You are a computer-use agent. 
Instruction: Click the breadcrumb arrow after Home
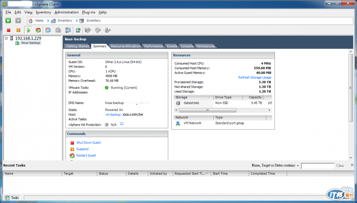click(x=48, y=21)
